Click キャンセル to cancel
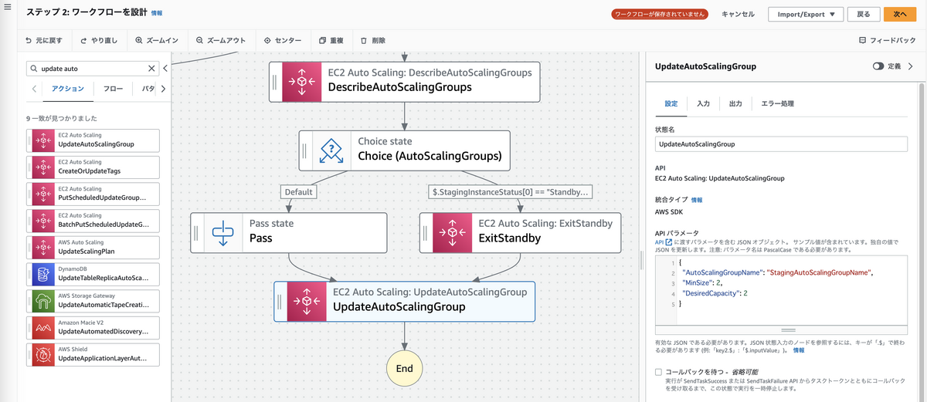 pos(738,14)
